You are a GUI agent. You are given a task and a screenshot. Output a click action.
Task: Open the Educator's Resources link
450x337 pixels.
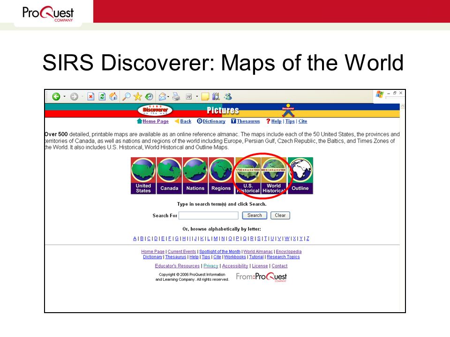pyautogui.click(x=177, y=266)
